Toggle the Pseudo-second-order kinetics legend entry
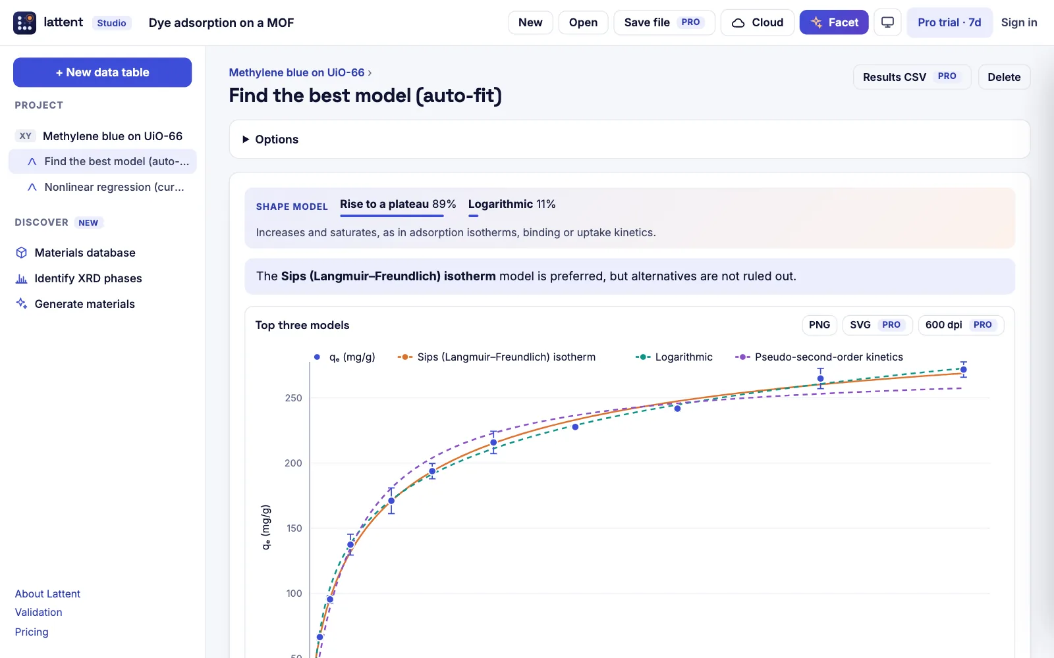 point(819,357)
